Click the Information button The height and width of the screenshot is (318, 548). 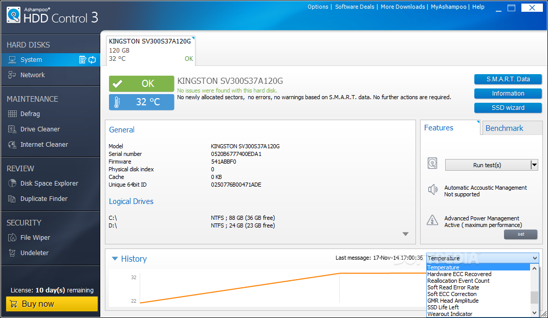coord(508,94)
